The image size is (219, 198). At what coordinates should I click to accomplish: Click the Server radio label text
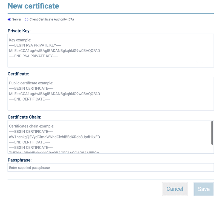(x=17, y=19)
